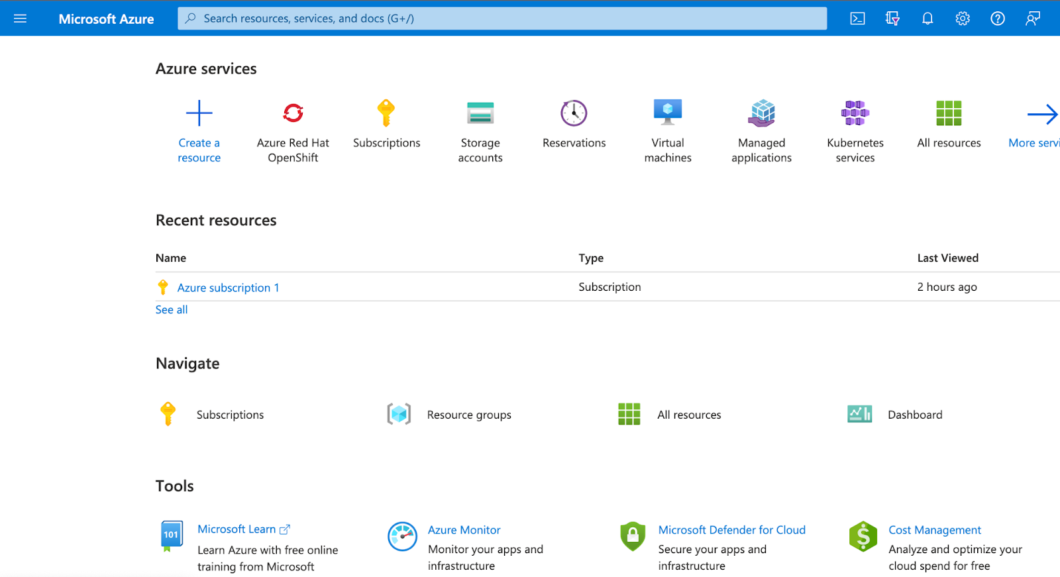Show notifications bell panel
This screenshot has width=1060, height=577.
click(x=927, y=19)
